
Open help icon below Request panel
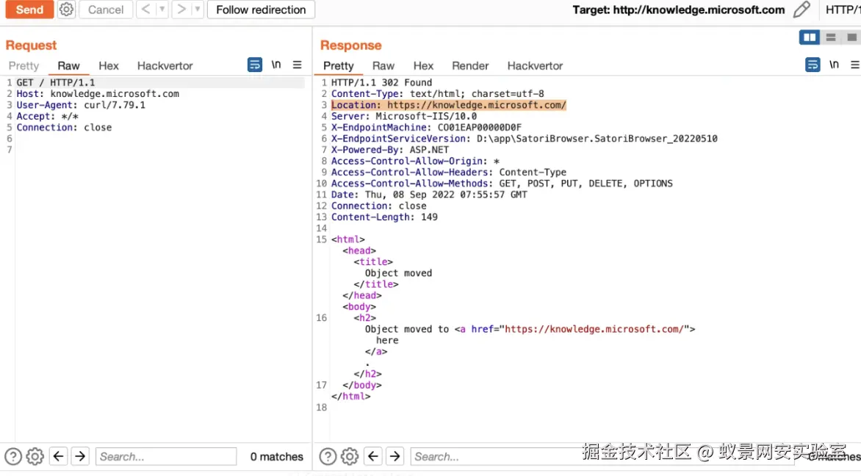[13, 456]
